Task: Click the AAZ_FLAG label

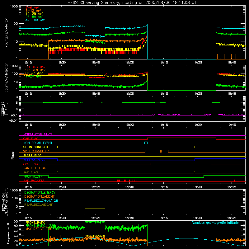Action: 31,172
